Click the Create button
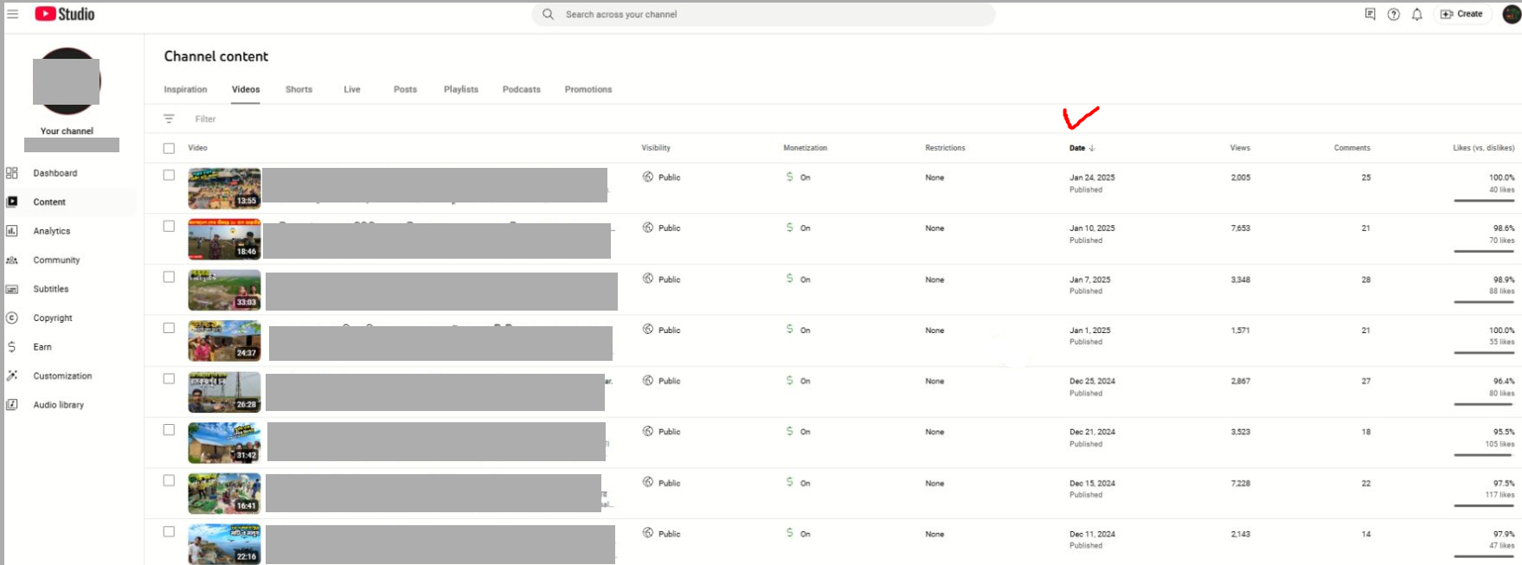Viewport: 1522px width, 565px height. (x=1461, y=14)
